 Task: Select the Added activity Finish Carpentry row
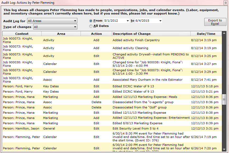[112, 40]
